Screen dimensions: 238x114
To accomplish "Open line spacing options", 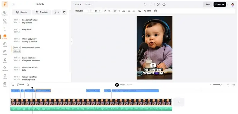I will tap(133, 11).
